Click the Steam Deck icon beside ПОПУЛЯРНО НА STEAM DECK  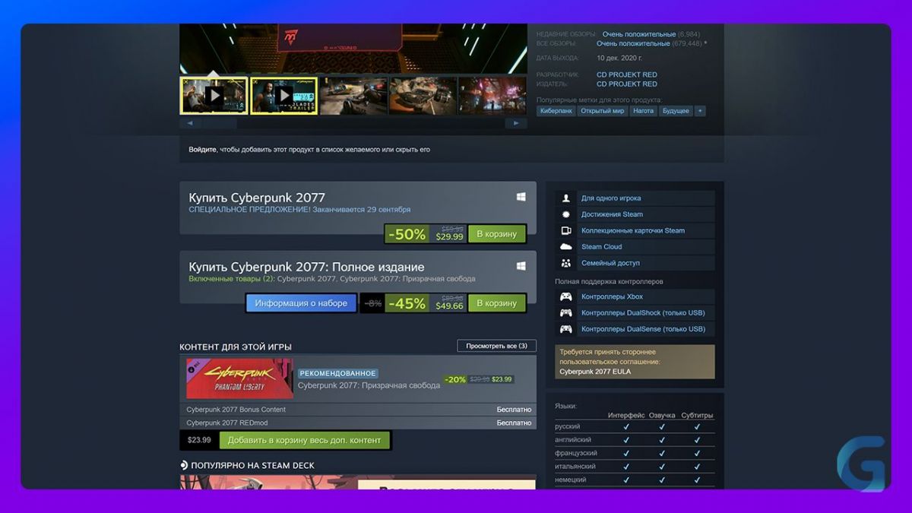(184, 465)
